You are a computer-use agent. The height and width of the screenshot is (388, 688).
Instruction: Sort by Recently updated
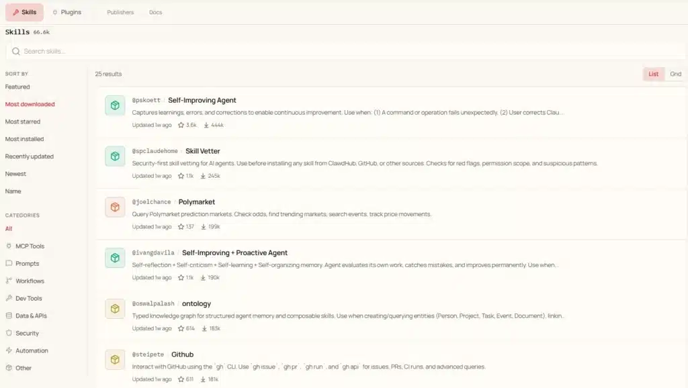[29, 156]
